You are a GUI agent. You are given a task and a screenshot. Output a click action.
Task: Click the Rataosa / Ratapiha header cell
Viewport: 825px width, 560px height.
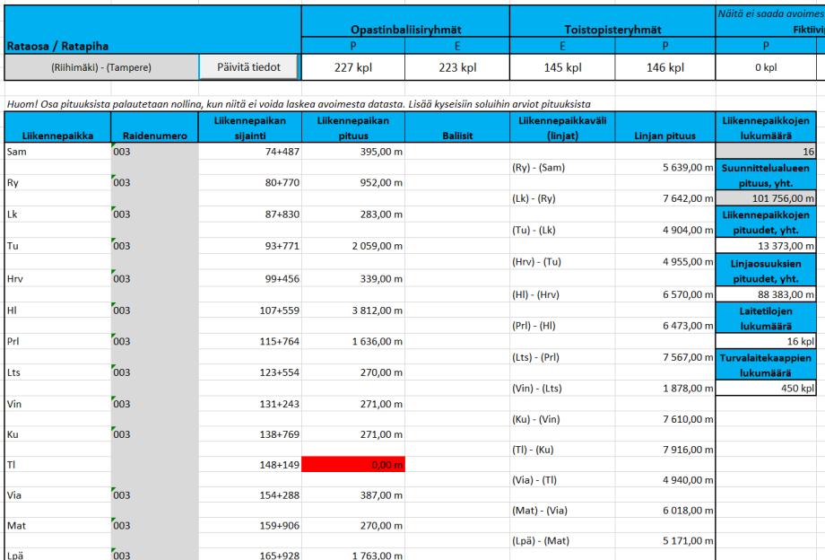152,30
